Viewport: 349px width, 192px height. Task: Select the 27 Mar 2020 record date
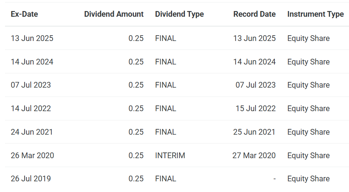pos(254,156)
